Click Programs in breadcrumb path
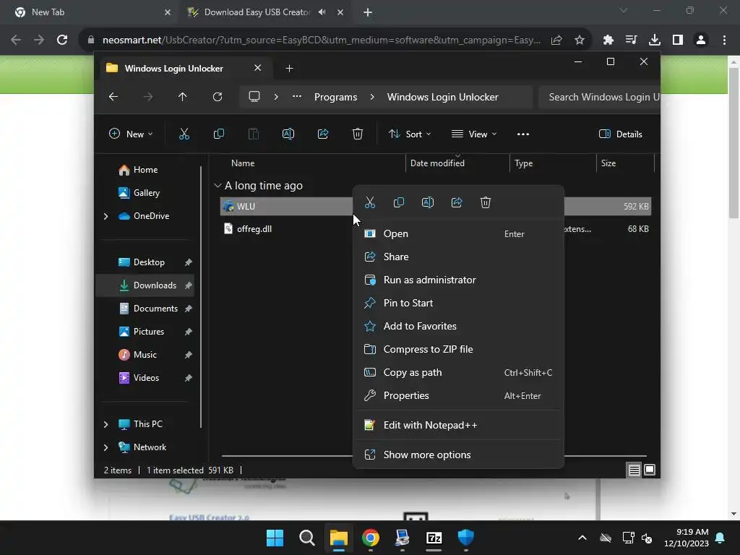740x555 pixels. click(x=335, y=97)
